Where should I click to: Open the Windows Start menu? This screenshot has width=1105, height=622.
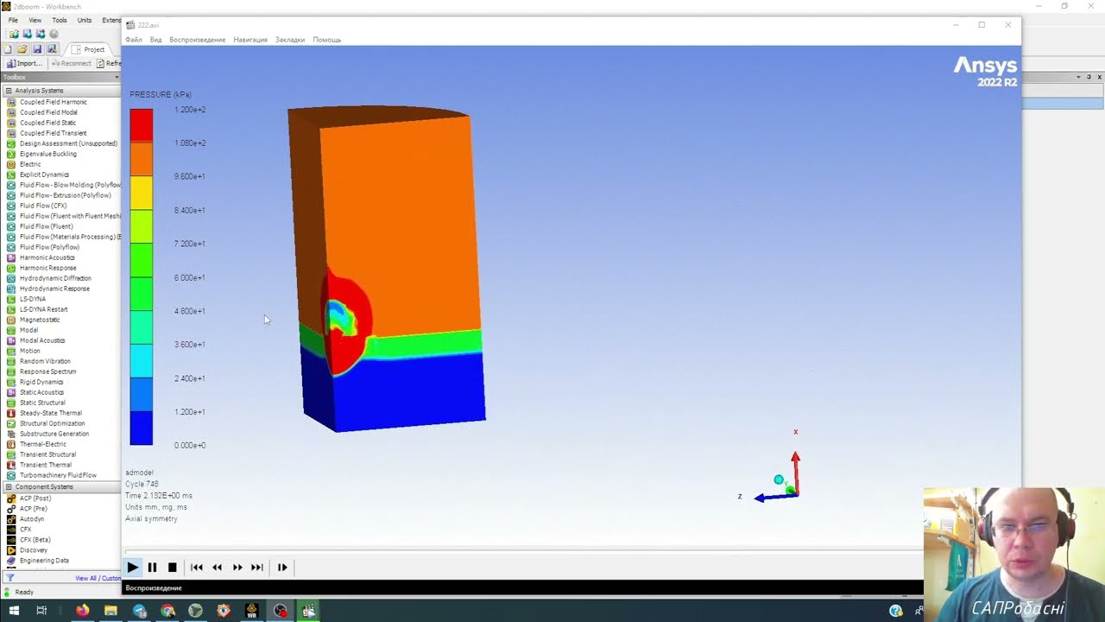[x=14, y=611]
